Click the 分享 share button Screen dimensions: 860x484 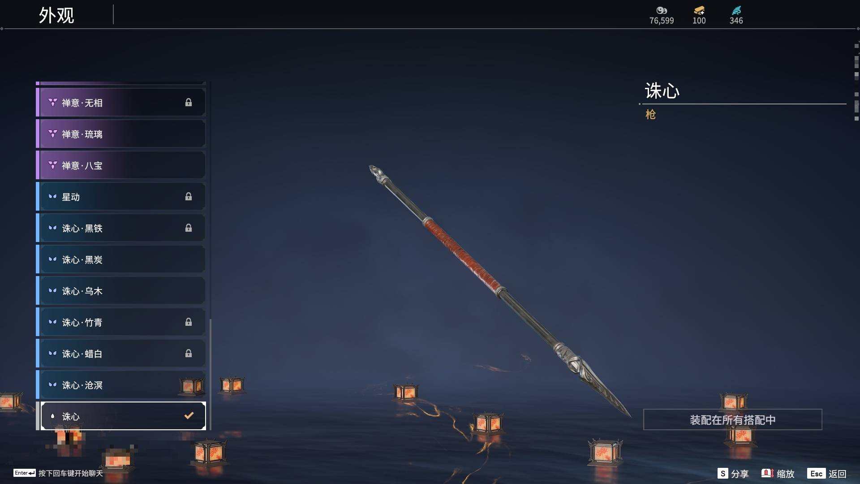733,474
